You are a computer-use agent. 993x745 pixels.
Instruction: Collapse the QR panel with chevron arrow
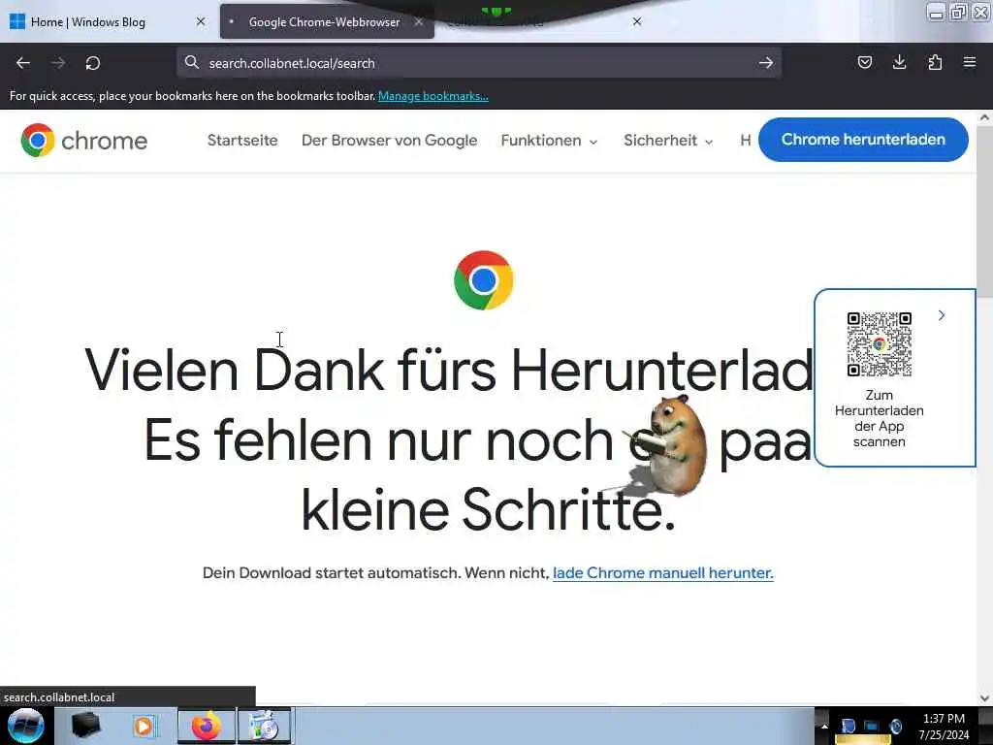point(942,315)
